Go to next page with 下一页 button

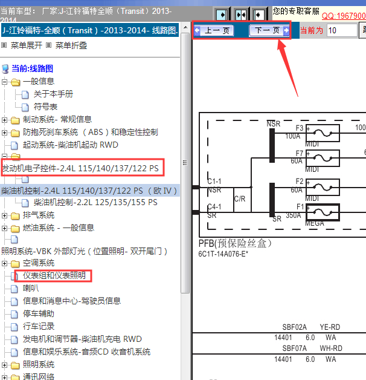pyautogui.click(x=269, y=30)
